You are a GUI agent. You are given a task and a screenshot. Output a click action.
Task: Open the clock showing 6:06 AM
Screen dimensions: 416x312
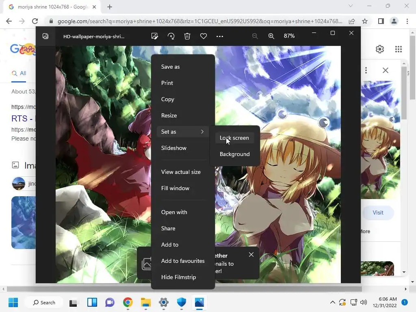click(x=385, y=302)
